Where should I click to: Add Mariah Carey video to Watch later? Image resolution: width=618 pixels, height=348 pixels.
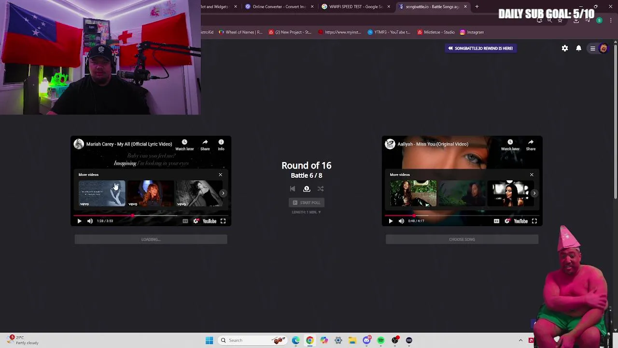(x=184, y=145)
